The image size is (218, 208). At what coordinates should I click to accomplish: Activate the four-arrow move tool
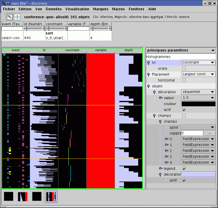17,17
